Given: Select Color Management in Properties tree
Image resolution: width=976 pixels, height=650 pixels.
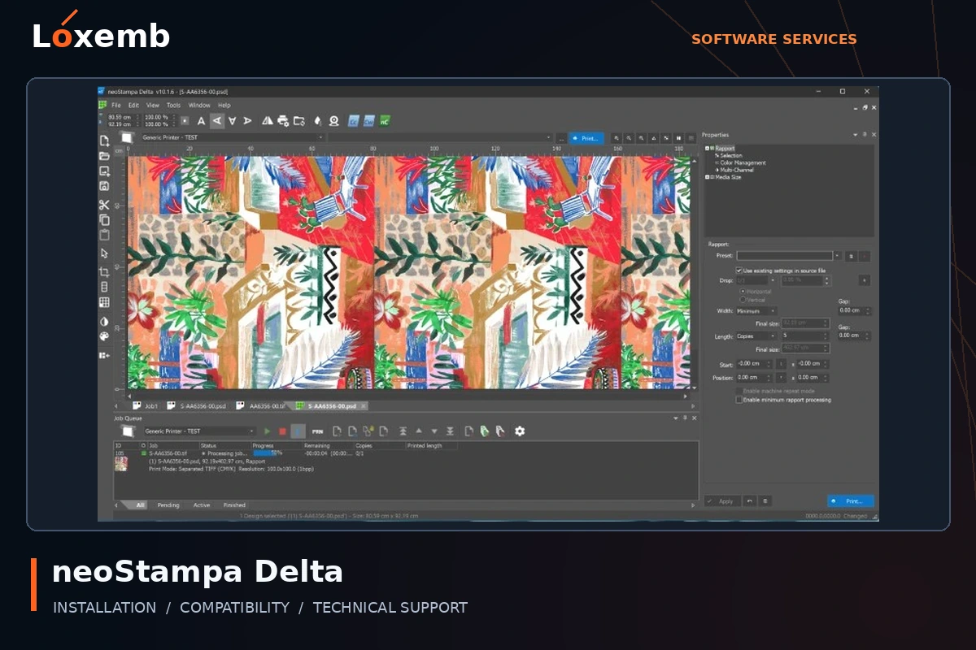Looking at the screenshot, I should 743,162.
